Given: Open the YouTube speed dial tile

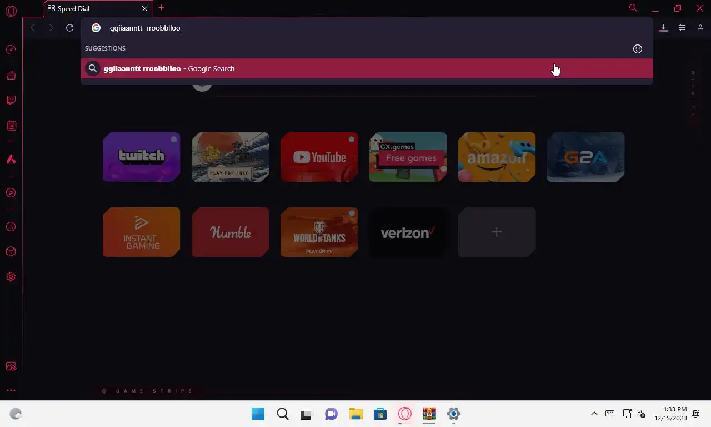Looking at the screenshot, I should coord(319,157).
